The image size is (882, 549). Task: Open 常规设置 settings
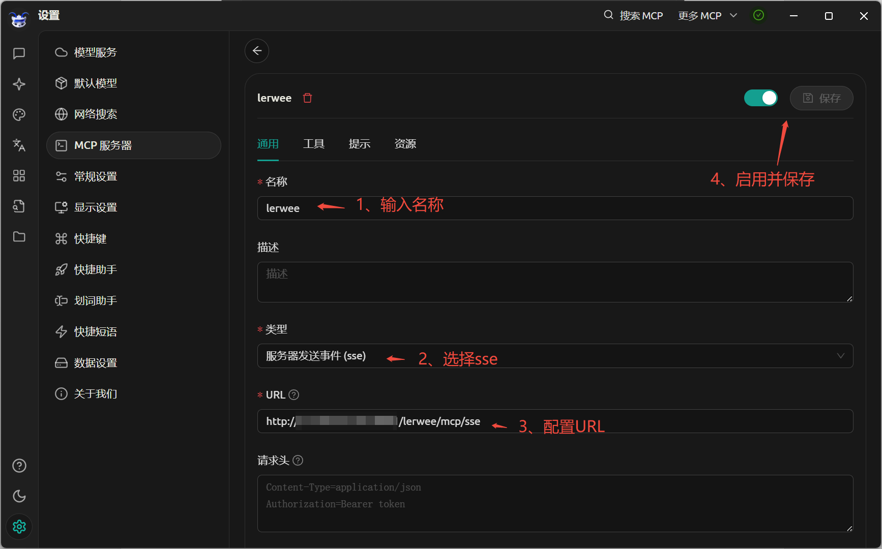[x=134, y=176]
